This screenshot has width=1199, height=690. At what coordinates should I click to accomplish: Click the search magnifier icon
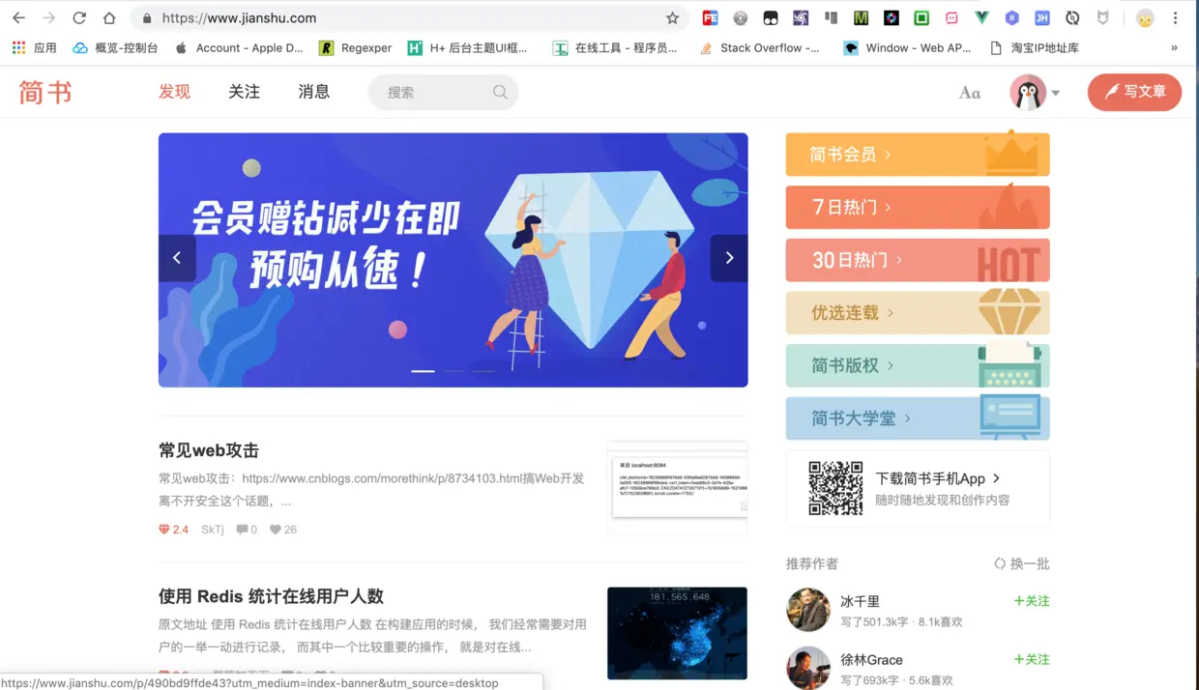pos(500,92)
